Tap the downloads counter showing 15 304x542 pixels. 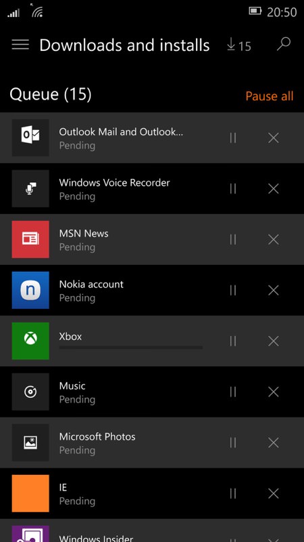(239, 45)
